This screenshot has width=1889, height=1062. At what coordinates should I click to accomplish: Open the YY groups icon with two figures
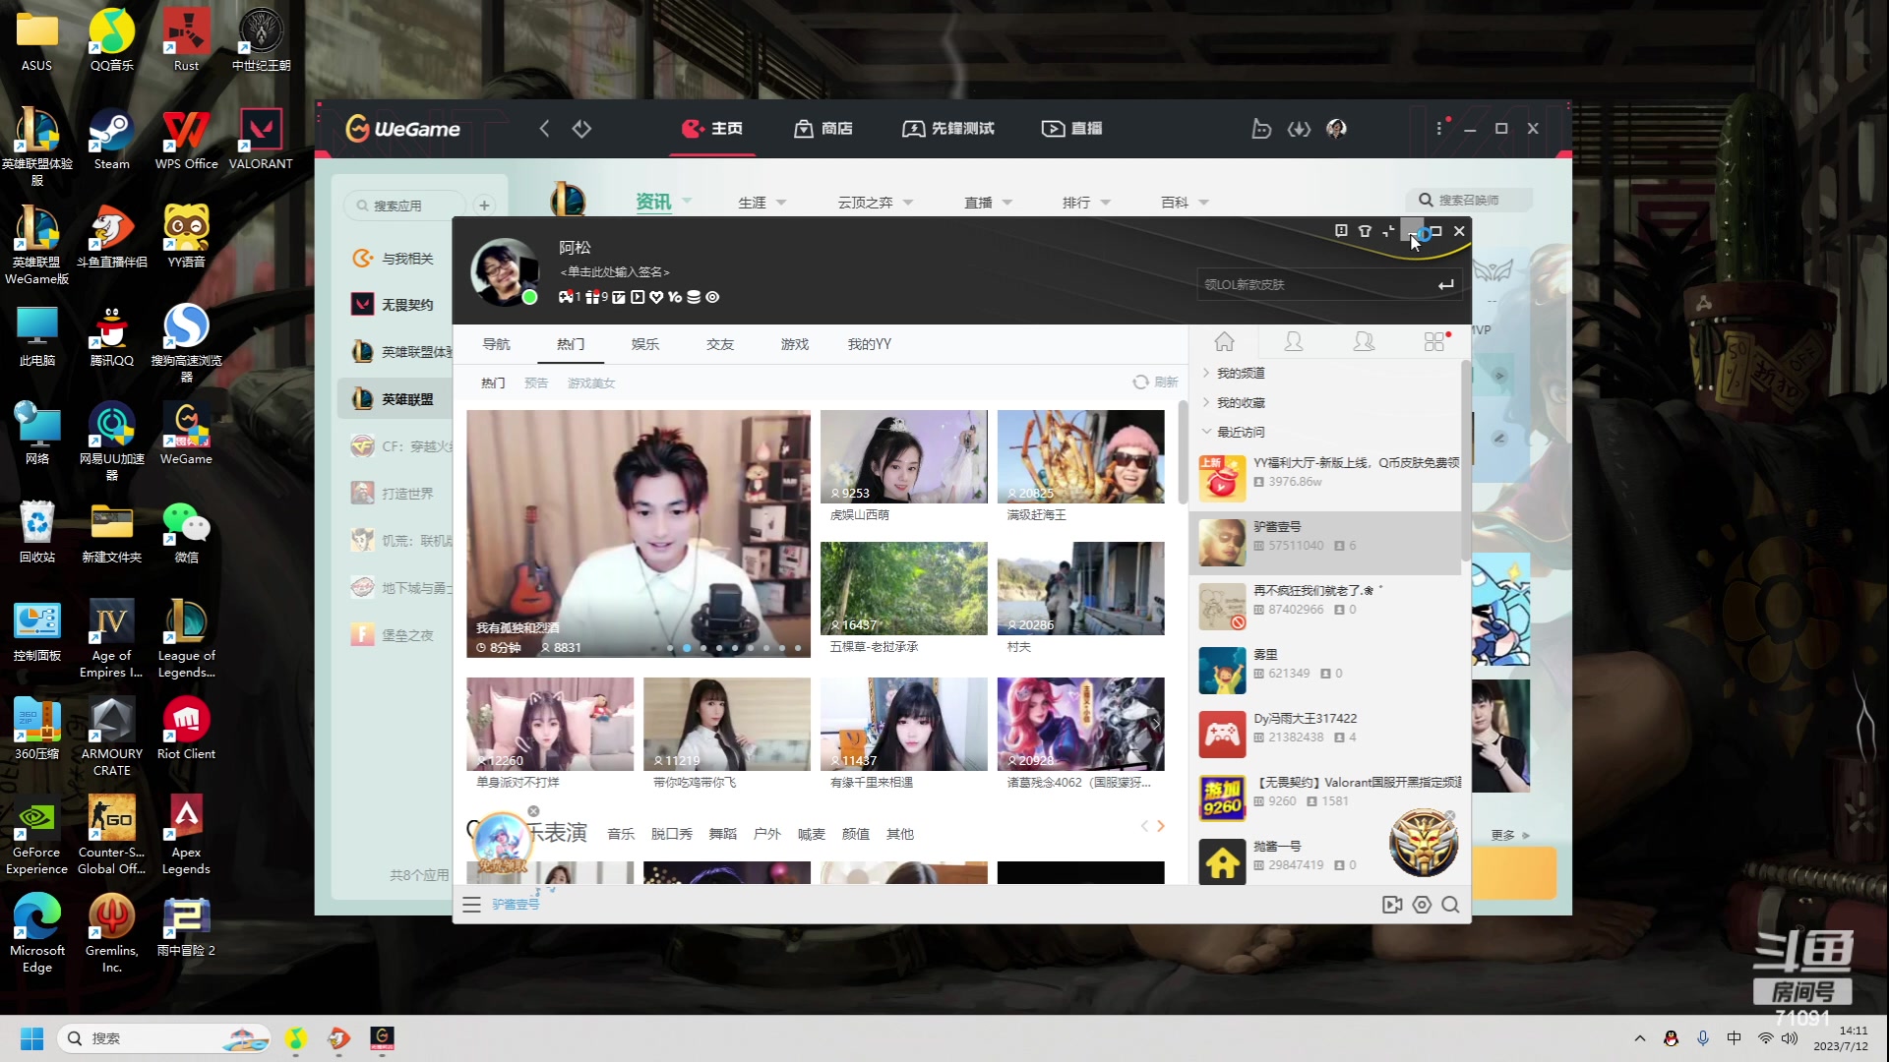point(1364,341)
